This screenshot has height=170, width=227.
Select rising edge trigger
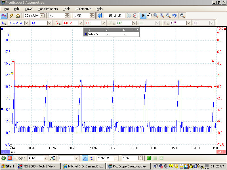click(x=85, y=158)
